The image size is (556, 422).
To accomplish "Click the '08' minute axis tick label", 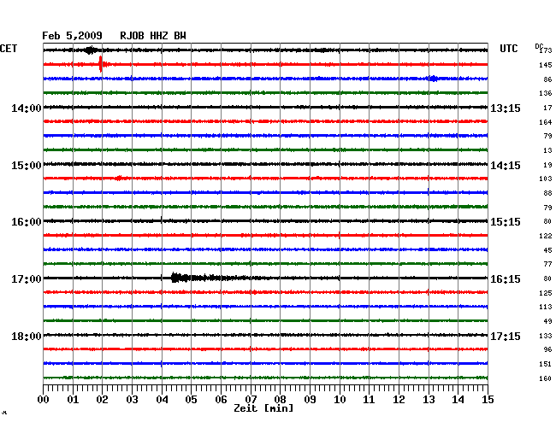I will (x=280, y=400).
